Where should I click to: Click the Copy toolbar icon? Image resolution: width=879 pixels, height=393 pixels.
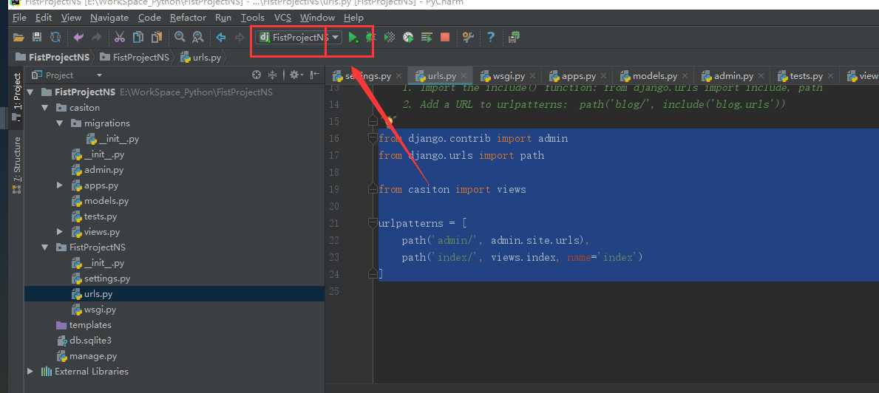click(138, 38)
